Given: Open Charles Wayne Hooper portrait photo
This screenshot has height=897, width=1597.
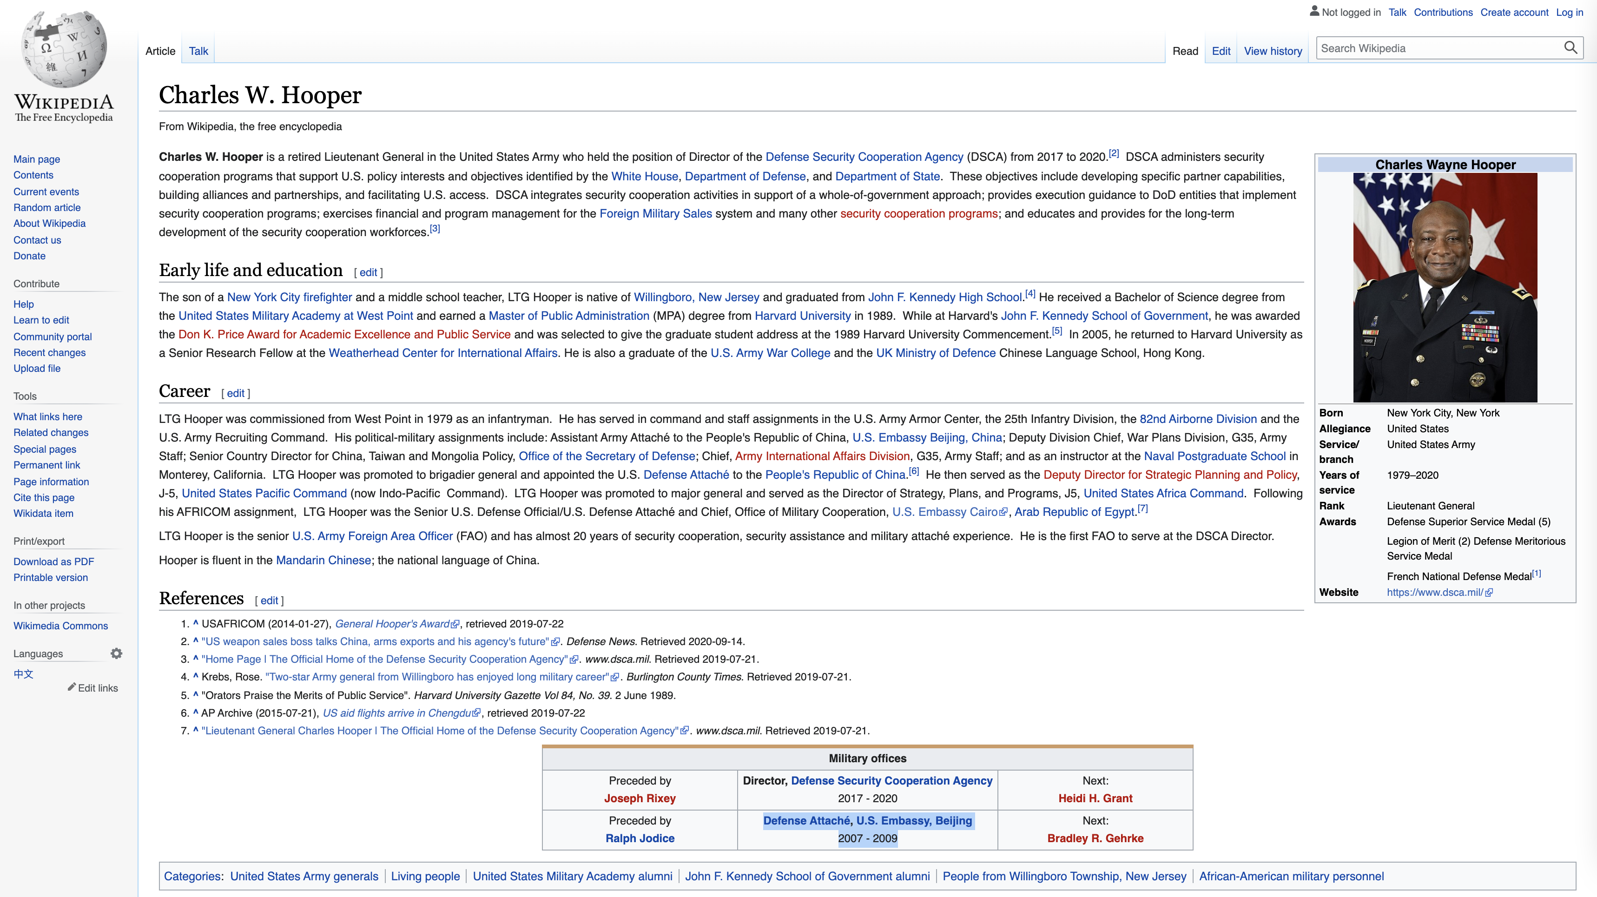Looking at the screenshot, I should 1445,288.
